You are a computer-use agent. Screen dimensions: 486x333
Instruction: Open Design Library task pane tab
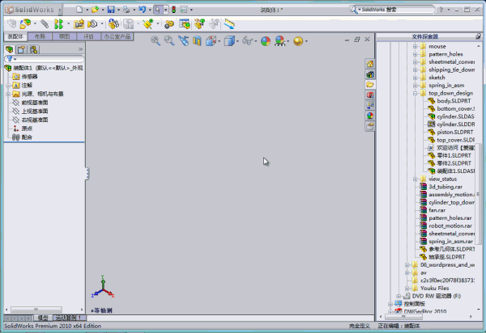click(370, 74)
